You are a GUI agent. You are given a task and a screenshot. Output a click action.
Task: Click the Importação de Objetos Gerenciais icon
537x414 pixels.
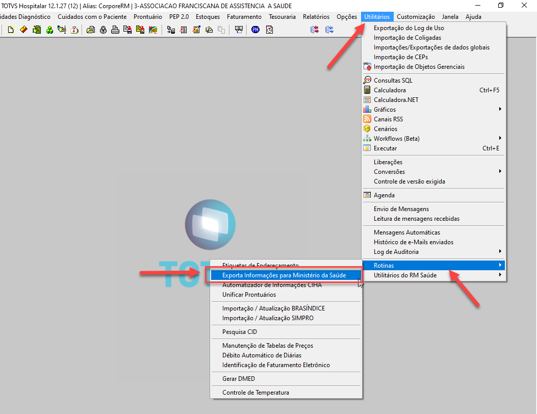point(367,66)
